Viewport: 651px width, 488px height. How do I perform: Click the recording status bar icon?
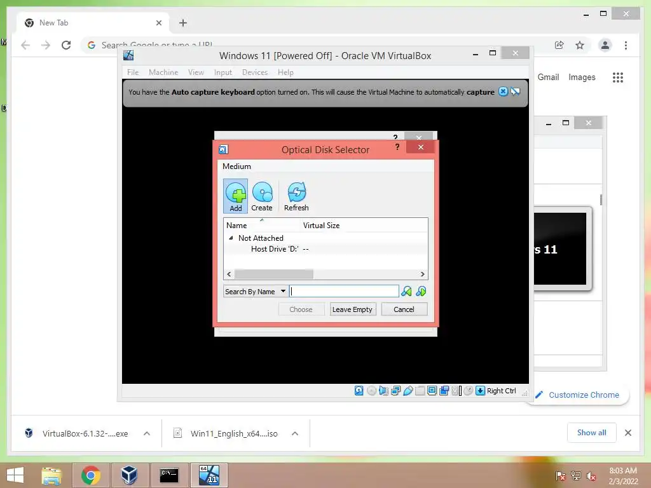coord(444,391)
